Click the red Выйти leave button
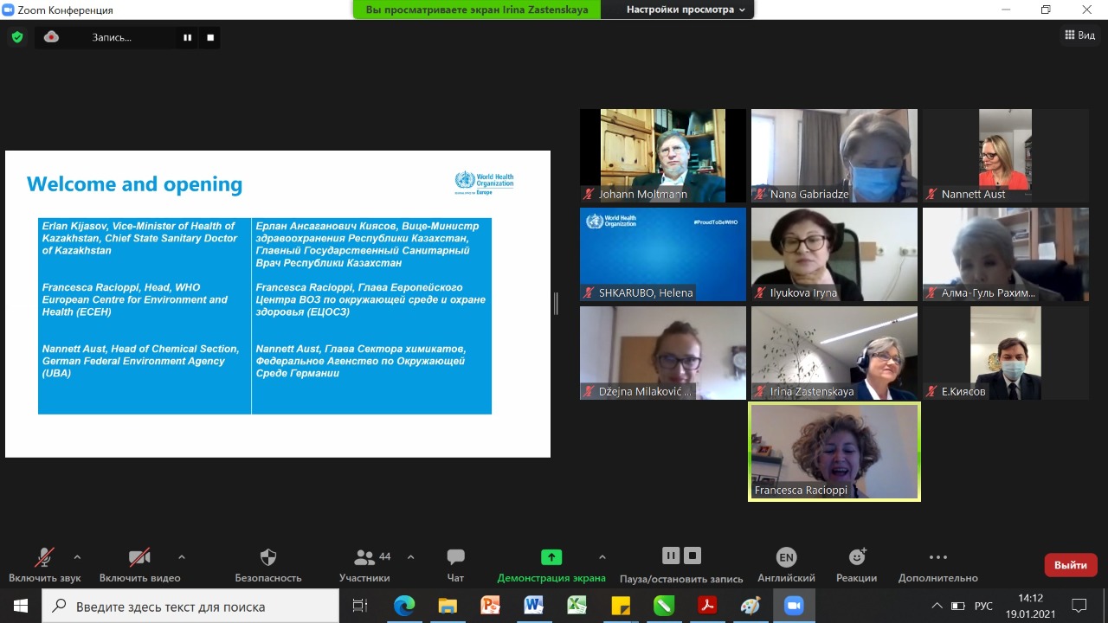 1070,565
